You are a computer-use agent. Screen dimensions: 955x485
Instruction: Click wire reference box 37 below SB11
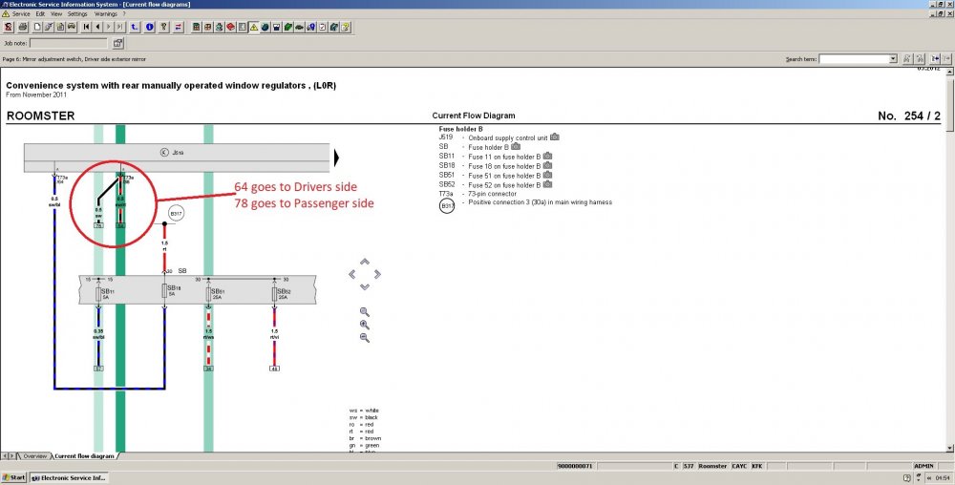[x=98, y=369]
